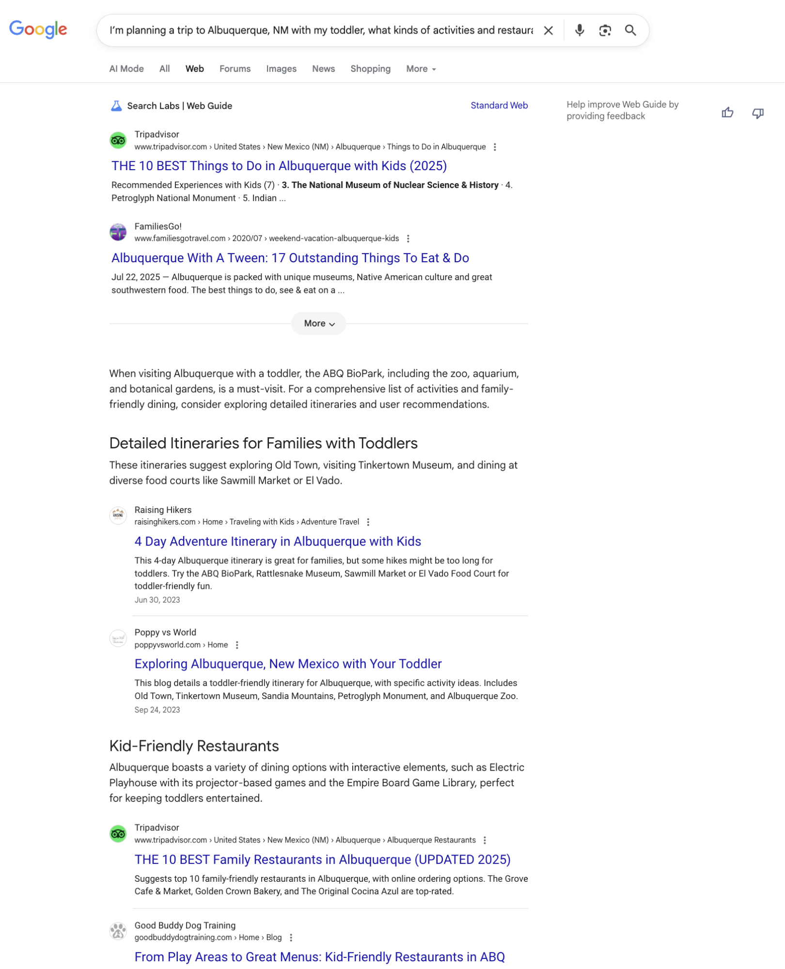
Task: Open options menu for FamiliesGo! result
Action: coord(408,239)
